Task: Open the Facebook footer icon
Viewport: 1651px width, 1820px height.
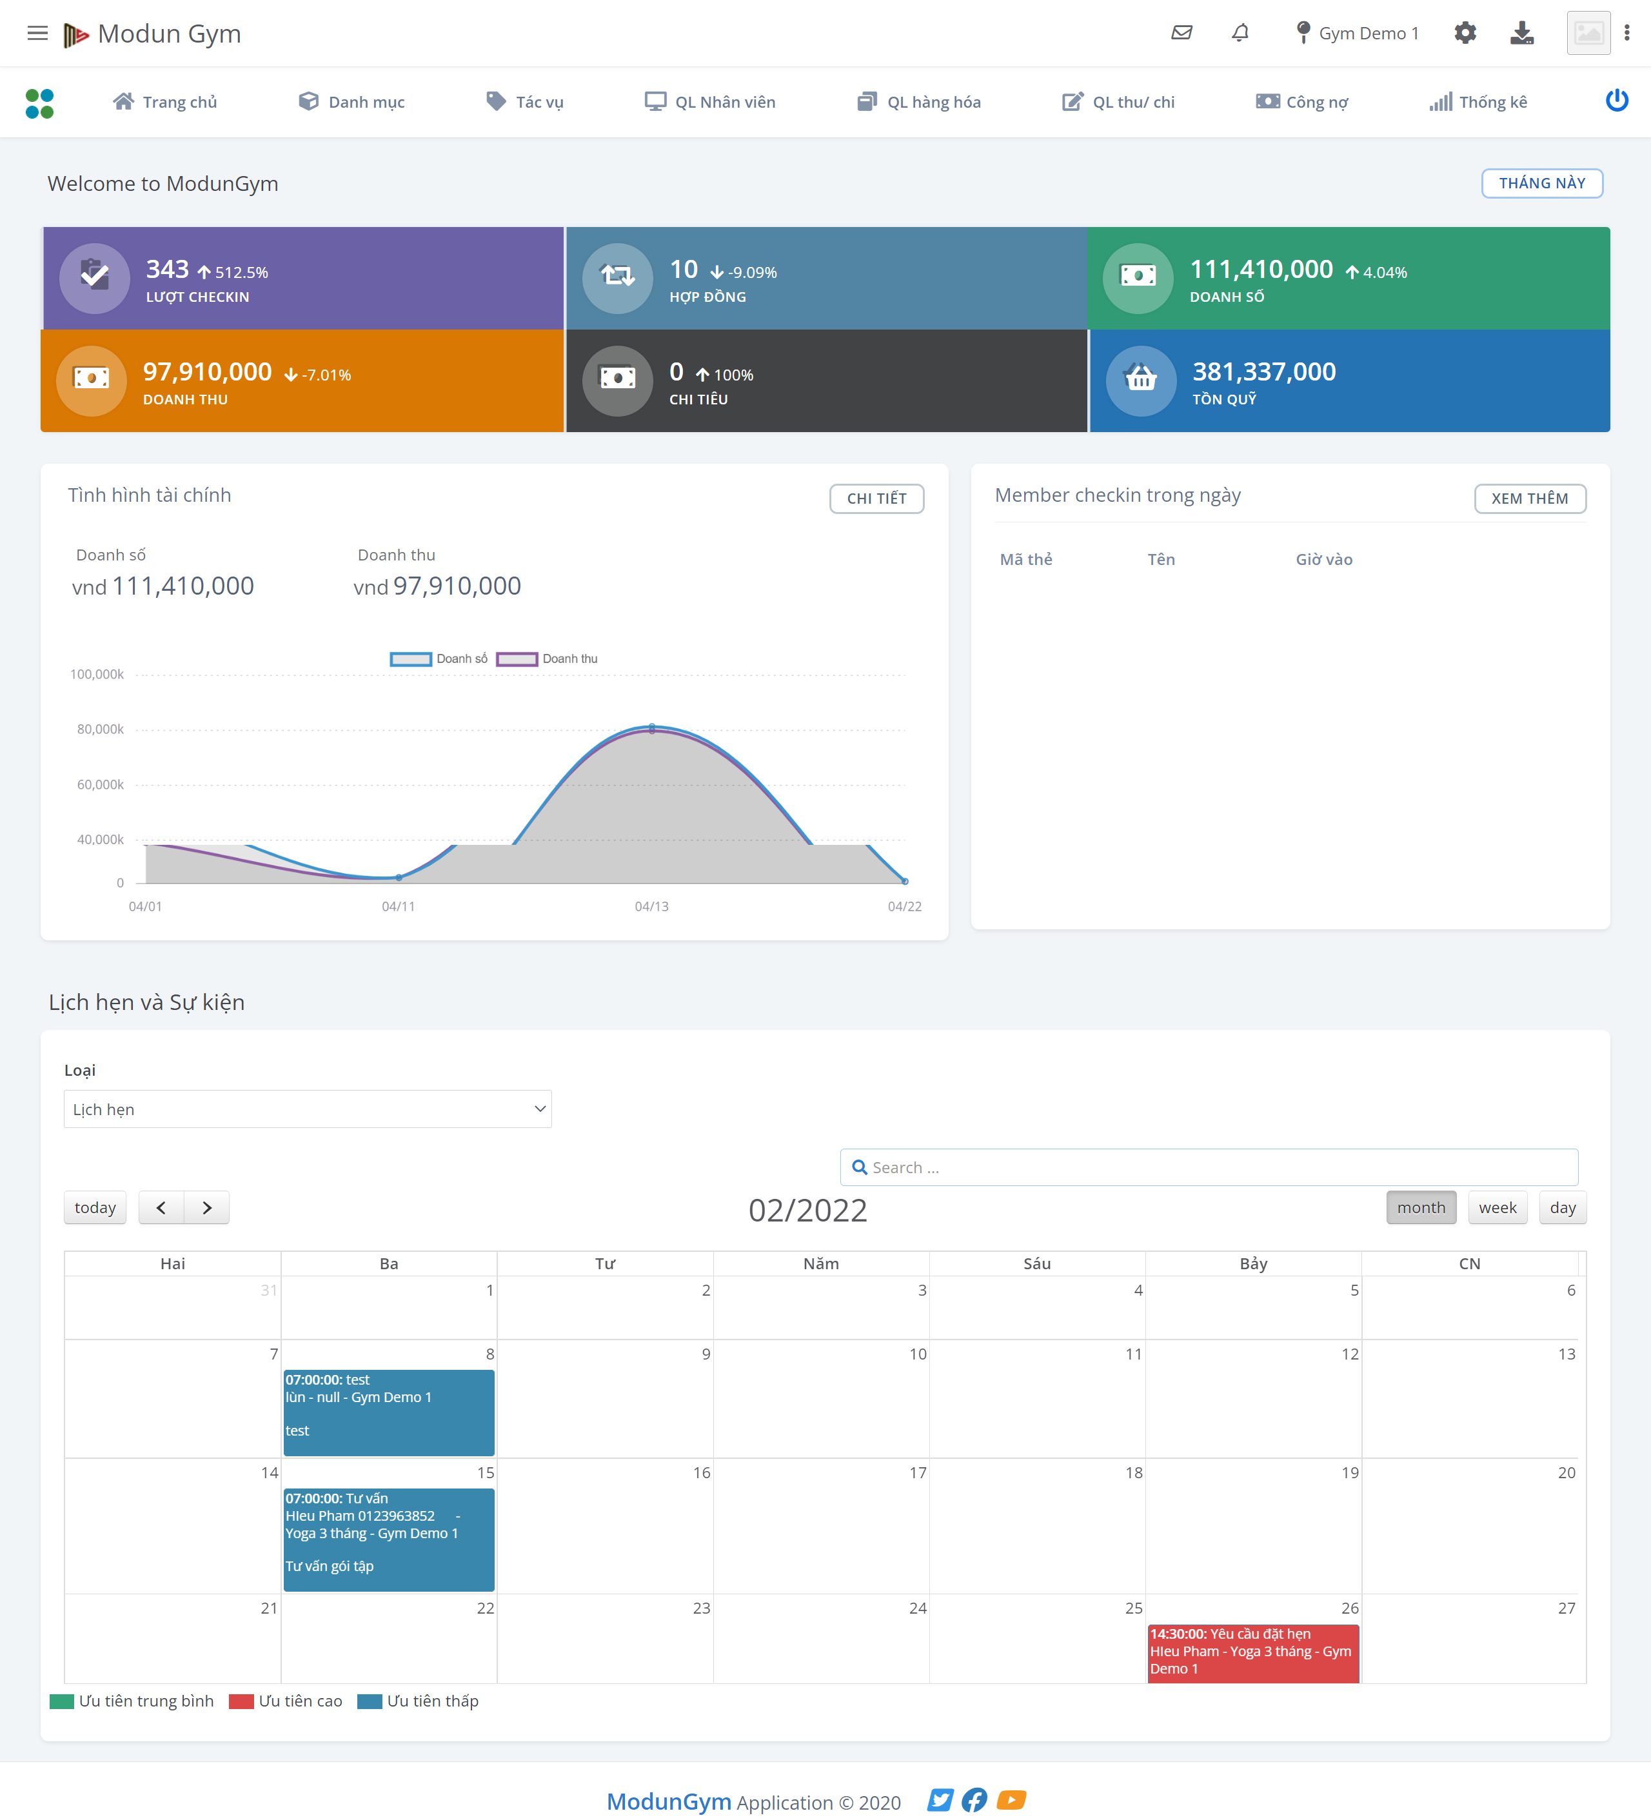Action: (974, 1800)
